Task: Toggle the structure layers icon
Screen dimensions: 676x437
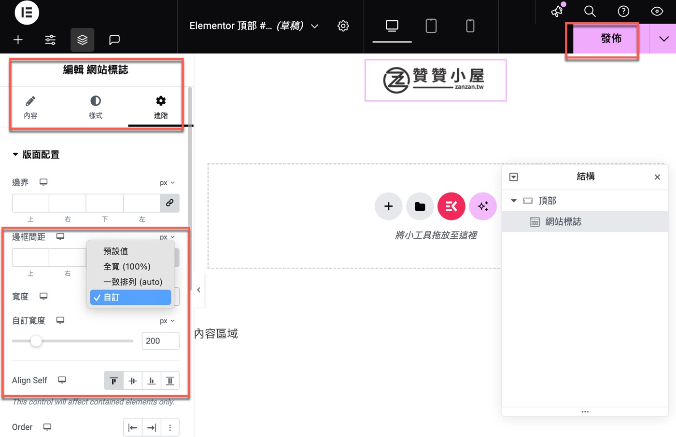Action: click(x=83, y=40)
